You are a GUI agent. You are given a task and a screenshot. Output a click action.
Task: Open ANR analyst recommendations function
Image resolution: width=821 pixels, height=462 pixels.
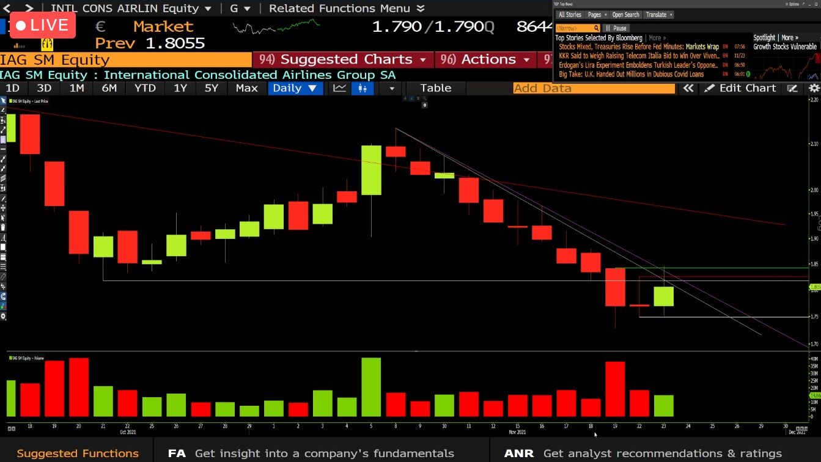click(643, 453)
